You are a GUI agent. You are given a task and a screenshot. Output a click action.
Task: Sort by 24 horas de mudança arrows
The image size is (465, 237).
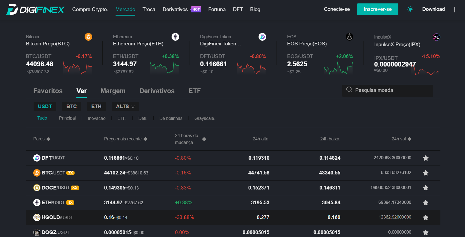click(x=204, y=139)
